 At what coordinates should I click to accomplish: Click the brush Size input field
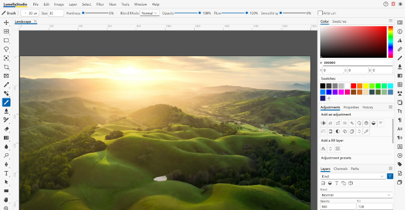[56, 13]
